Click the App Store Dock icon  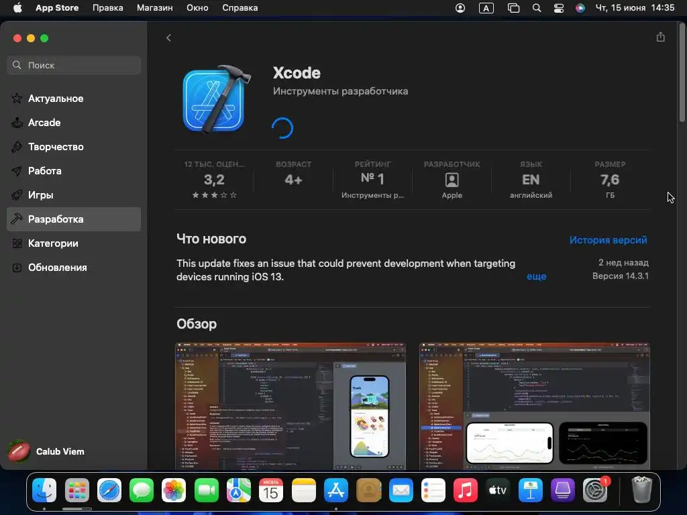coord(336,490)
